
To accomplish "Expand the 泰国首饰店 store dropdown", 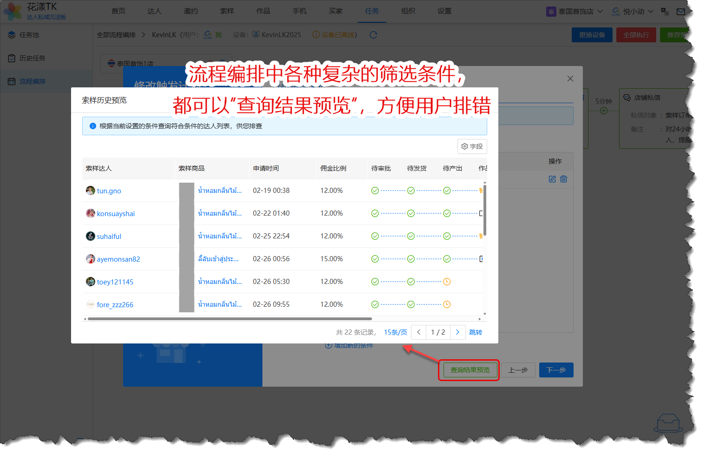I will coord(575,12).
